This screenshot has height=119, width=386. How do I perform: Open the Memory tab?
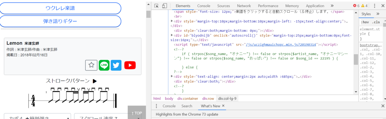(x=292, y=6)
